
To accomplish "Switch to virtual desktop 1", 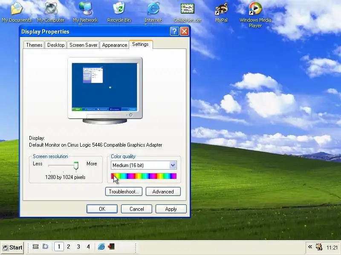I will (59, 247).
